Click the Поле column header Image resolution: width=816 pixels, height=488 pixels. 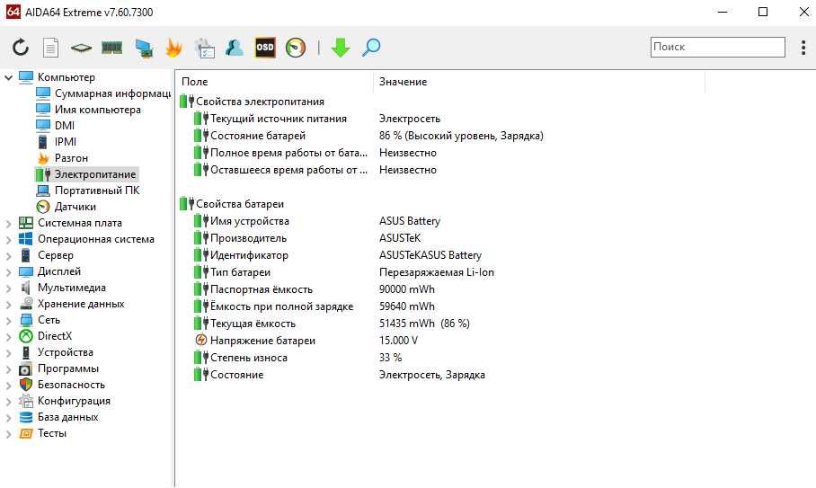pyautogui.click(x=275, y=82)
